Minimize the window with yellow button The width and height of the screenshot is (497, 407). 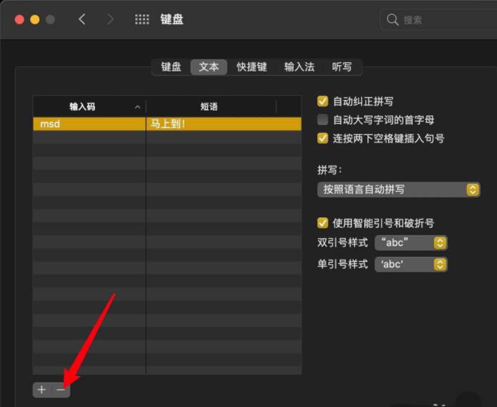click(x=35, y=20)
